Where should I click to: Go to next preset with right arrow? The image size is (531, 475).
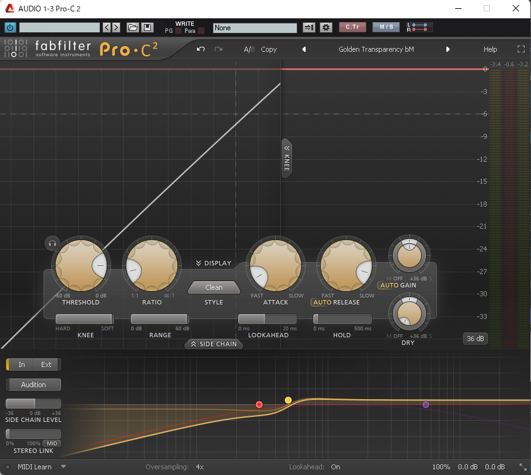(116, 27)
